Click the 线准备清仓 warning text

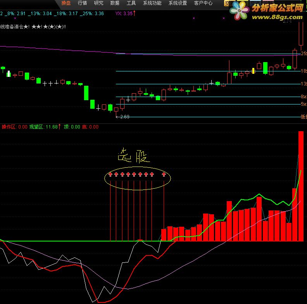tap(33, 27)
